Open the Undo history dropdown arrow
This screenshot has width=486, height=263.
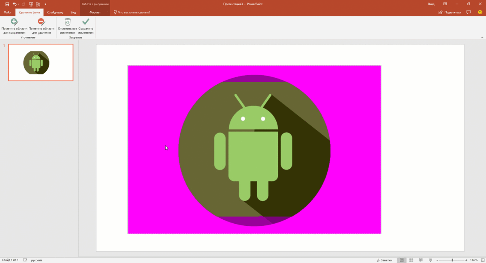tap(19, 4)
